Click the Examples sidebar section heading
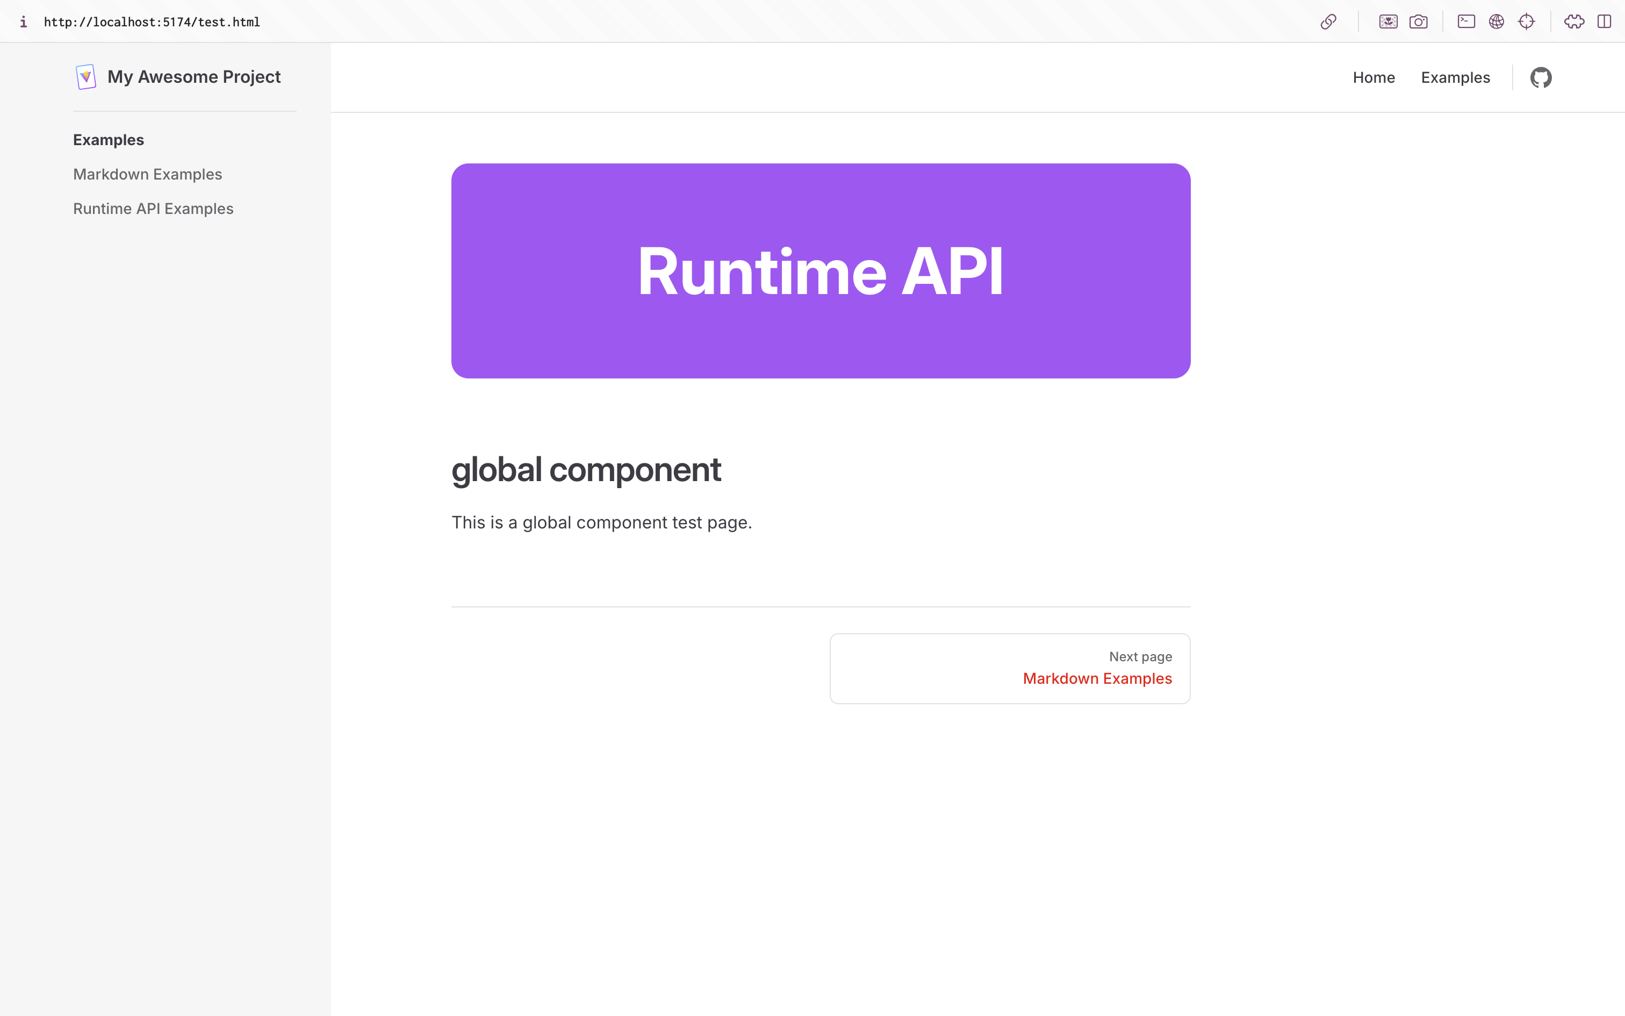Viewport: 1625px width, 1016px height. tap(109, 140)
